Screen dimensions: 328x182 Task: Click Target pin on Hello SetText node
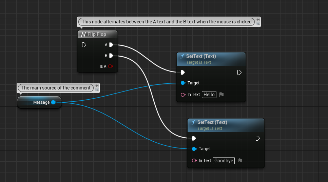click(x=183, y=83)
